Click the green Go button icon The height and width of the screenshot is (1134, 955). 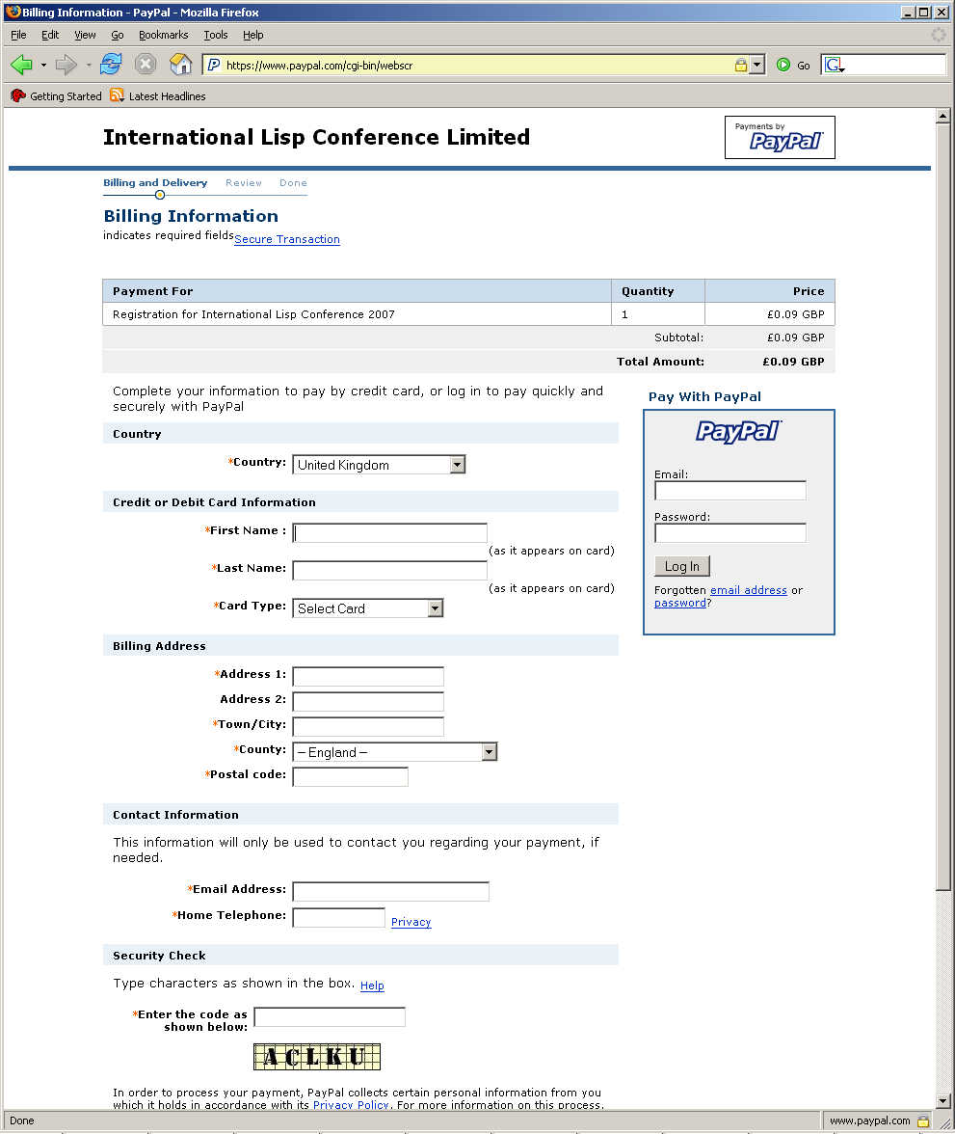tap(783, 66)
